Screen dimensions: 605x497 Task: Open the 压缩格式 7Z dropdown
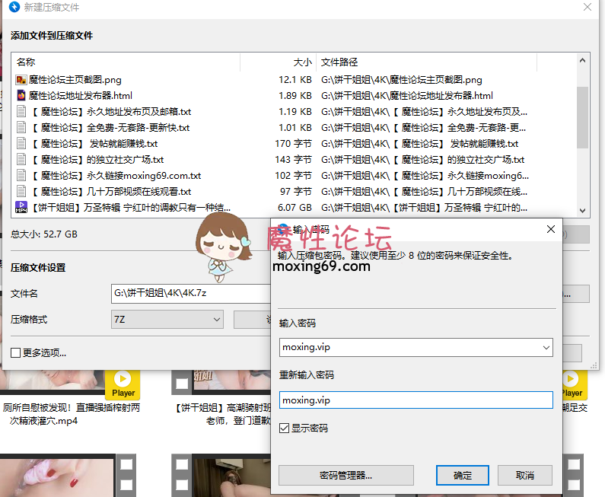[167, 320]
